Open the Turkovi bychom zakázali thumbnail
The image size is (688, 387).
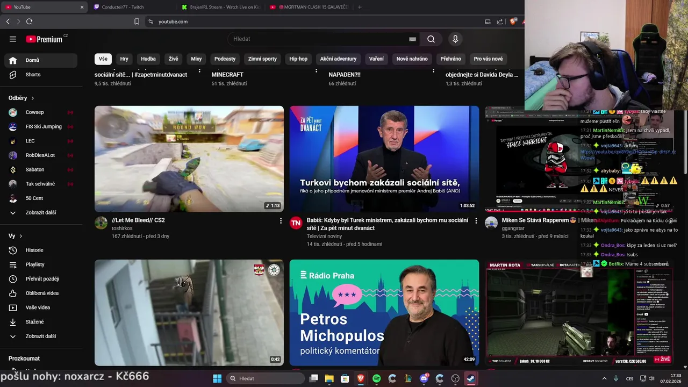click(x=384, y=159)
